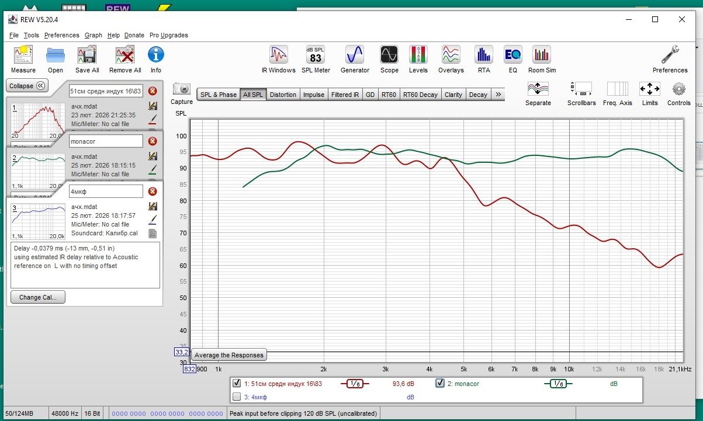Remove all measurements via Remove All icon
The image size is (703, 421).
[125, 60]
